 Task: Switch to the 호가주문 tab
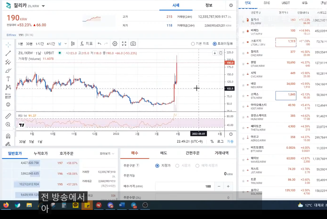coord(67,154)
